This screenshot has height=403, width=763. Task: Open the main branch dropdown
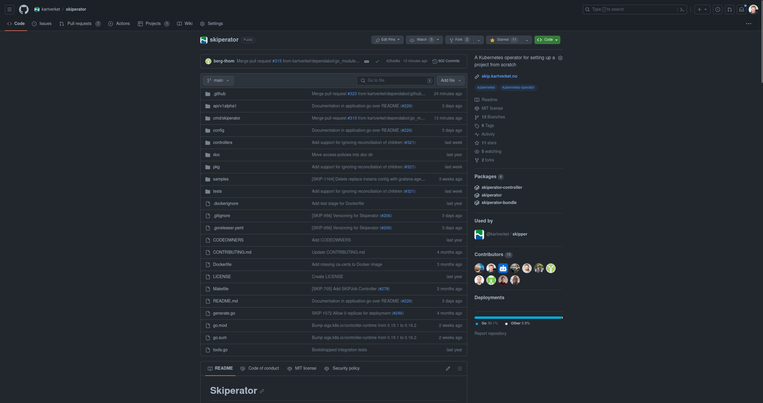218,80
